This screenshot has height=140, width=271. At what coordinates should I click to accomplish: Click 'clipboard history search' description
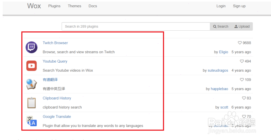62,107
